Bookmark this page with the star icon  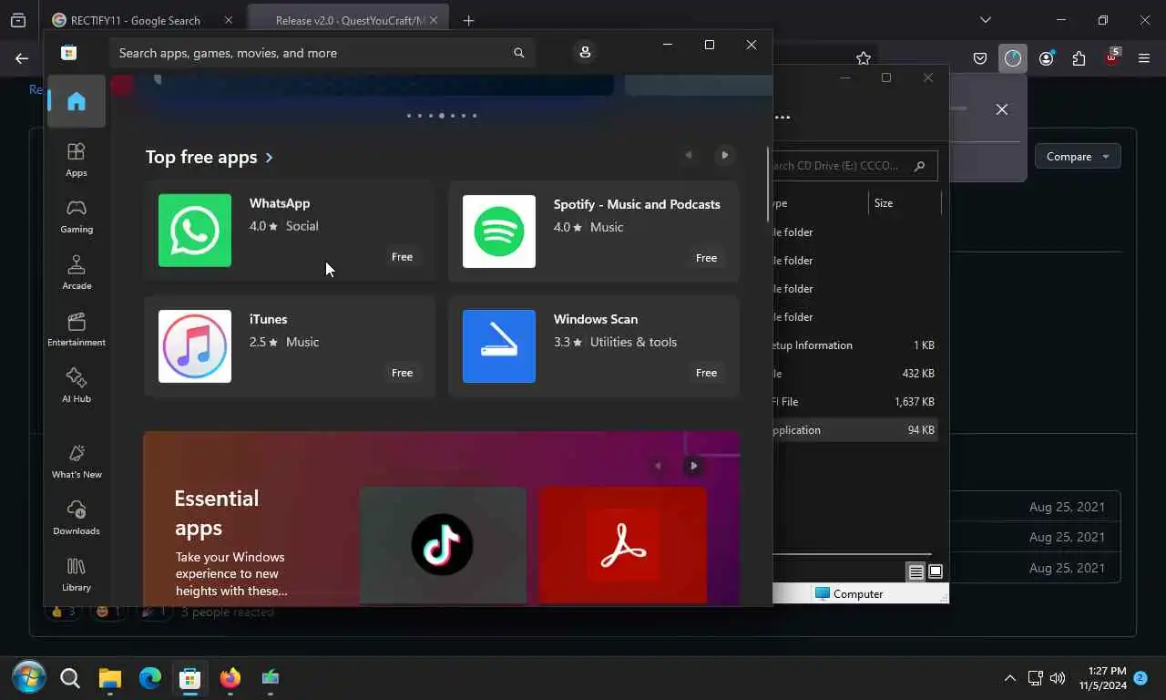point(863,58)
